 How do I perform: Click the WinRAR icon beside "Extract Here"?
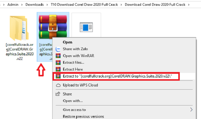[58, 69]
